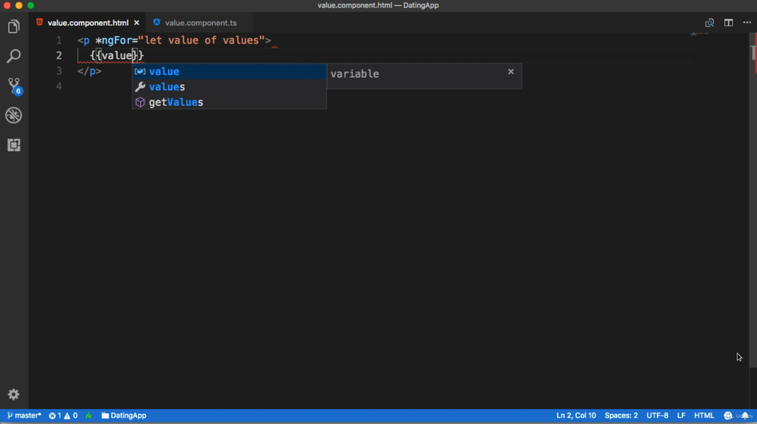Select the HTML language mode indicator
Image resolution: width=757 pixels, height=424 pixels.
(704, 416)
